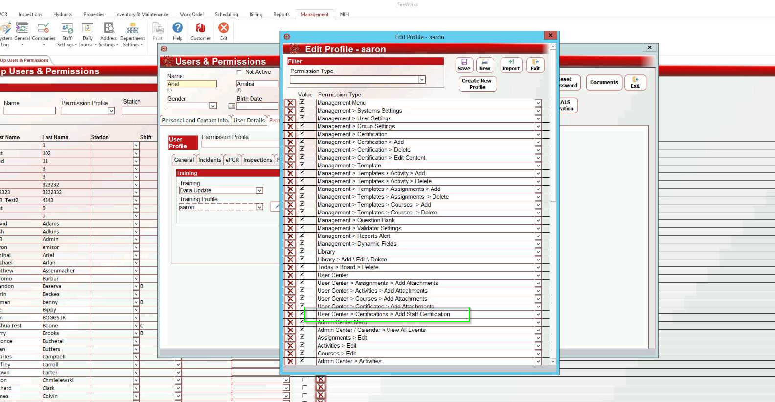Open the Training Profile dropdown
The image size is (775, 402).
[259, 207]
